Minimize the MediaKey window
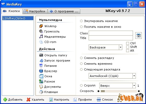 click(130, 4)
